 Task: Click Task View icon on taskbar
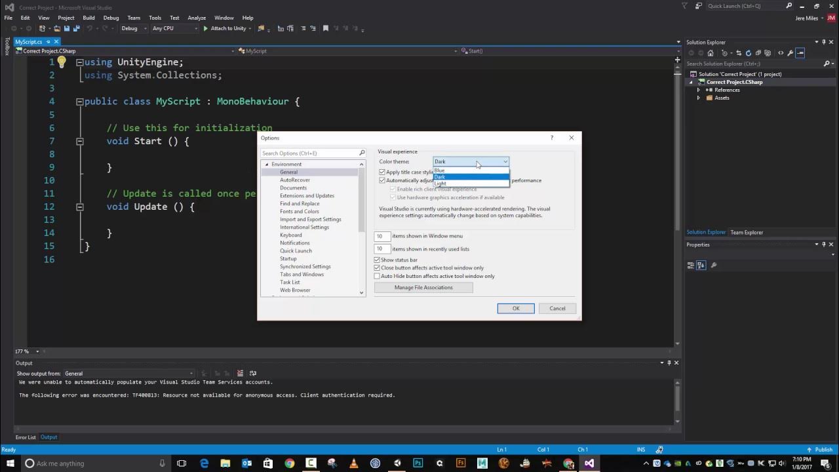pyautogui.click(x=182, y=463)
